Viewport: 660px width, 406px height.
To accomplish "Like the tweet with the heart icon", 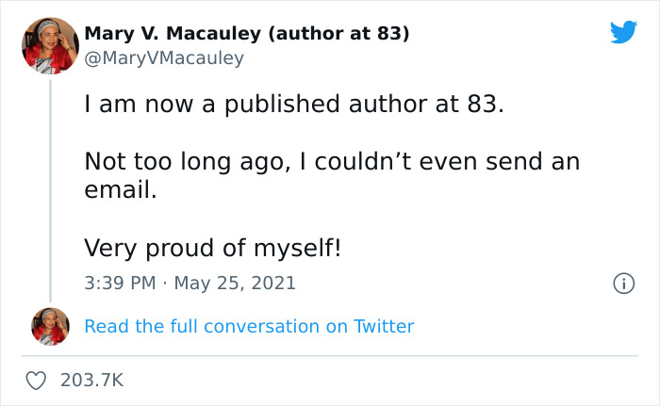I will (x=36, y=380).
